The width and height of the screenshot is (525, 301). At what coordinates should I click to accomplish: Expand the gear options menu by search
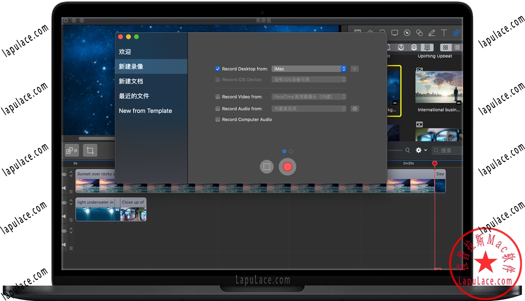point(421,150)
